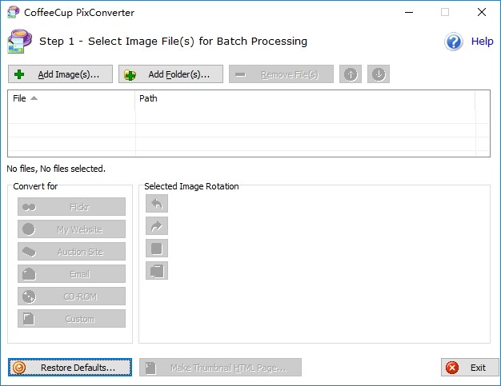The height and width of the screenshot is (386, 501).
Task: Click the Remove File(s) button
Action: click(281, 74)
